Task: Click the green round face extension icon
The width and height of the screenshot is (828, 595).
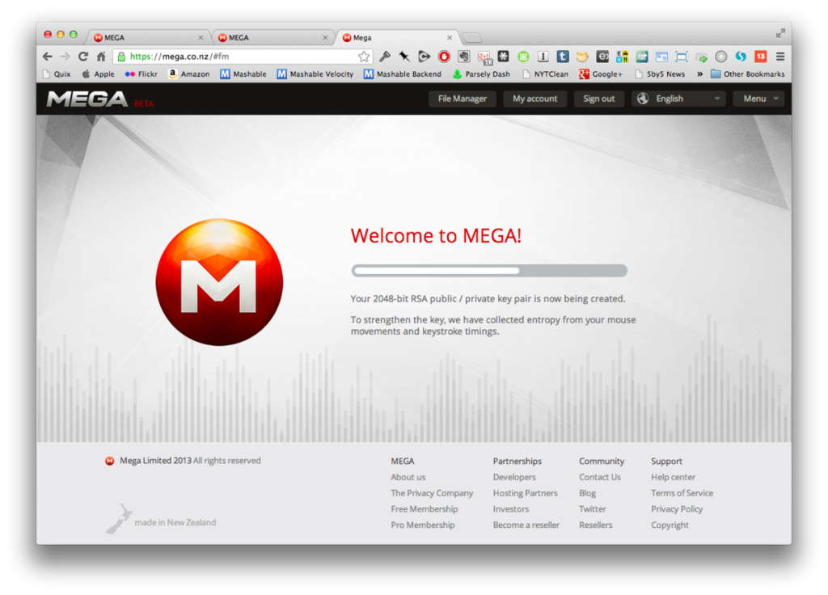Action: click(523, 57)
